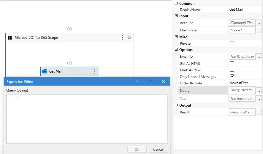Click the Order By Date label
Viewport: 263px width, 154px height.
[191, 83]
